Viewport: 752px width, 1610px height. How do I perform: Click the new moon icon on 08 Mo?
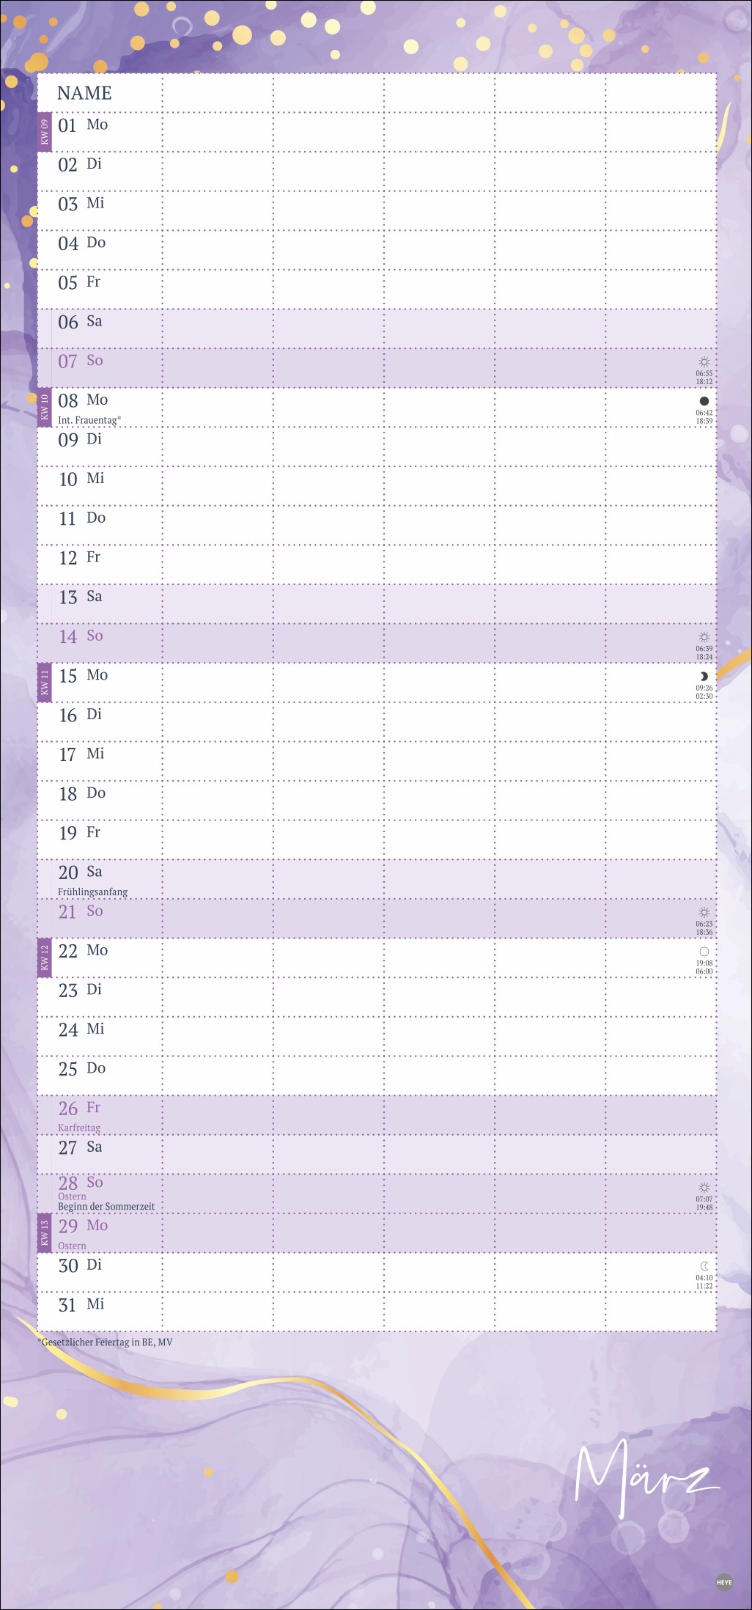(x=704, y=401)
